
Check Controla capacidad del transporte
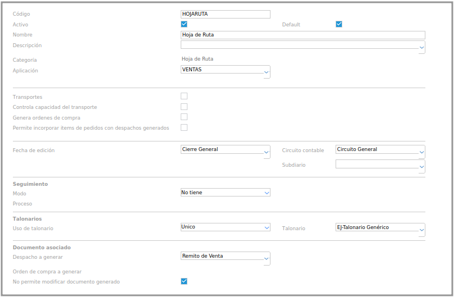pos(184,107)
